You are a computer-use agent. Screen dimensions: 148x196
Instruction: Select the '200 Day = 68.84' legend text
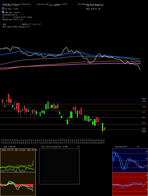[x=12, y=12]
